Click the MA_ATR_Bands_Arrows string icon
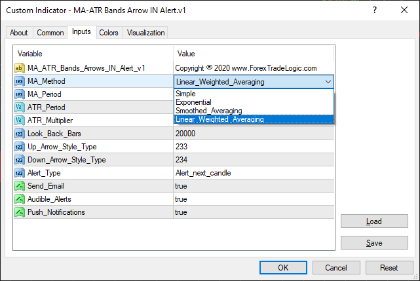Viewport: 420px width, 281px height. click(19, 68)
